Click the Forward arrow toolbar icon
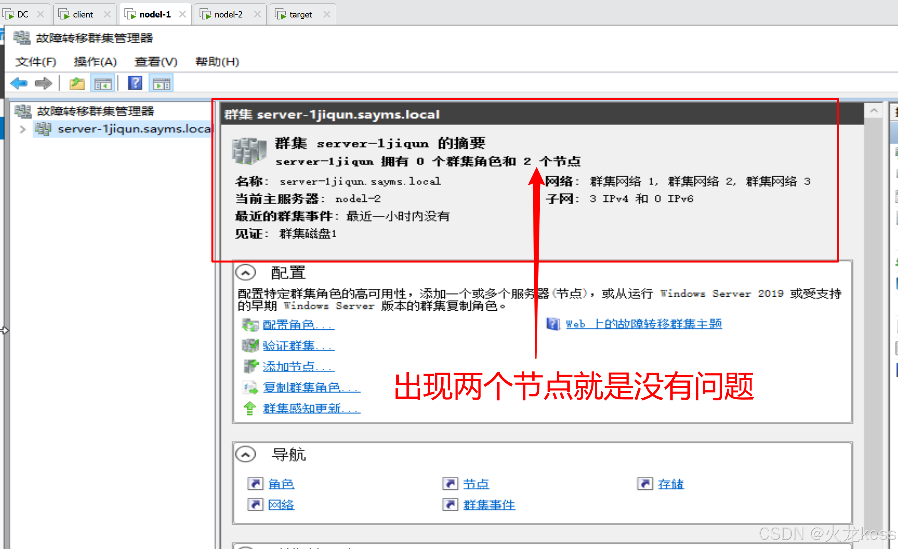Image resolution: width=898 pixels, height=549 pixels. tap(43, 83)
